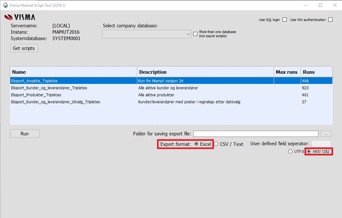The image size is (342, 218).
Task: Select Eksport_Kunder_og_leverandører_Utvalg_Tripletex row
Action: coord(171,102)
